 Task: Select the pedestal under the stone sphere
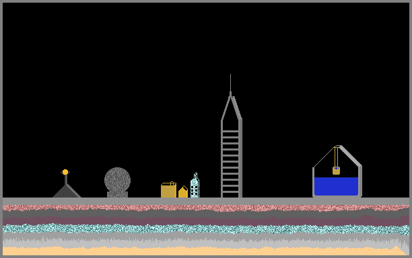[x=117, y=195]
